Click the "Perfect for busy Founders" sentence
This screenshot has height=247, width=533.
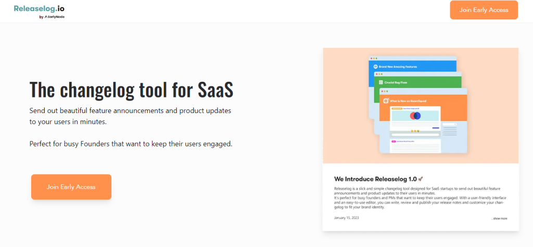(131, 144)
